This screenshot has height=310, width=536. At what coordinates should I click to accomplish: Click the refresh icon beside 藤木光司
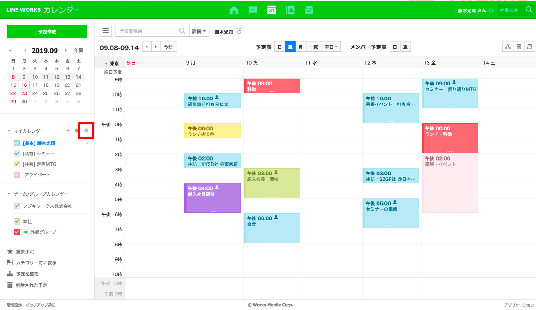click(239, 32)
